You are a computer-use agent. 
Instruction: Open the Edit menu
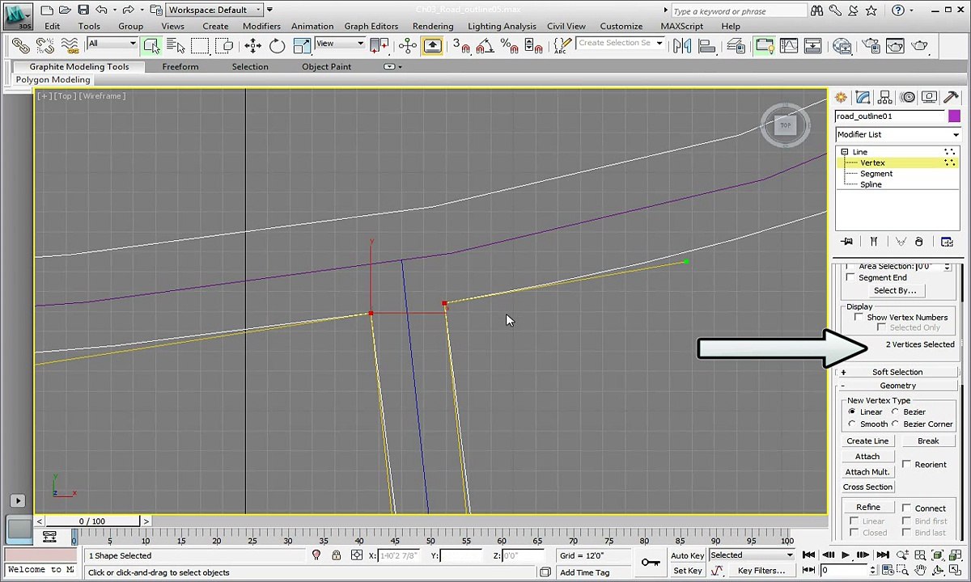(x=52, y=26)
